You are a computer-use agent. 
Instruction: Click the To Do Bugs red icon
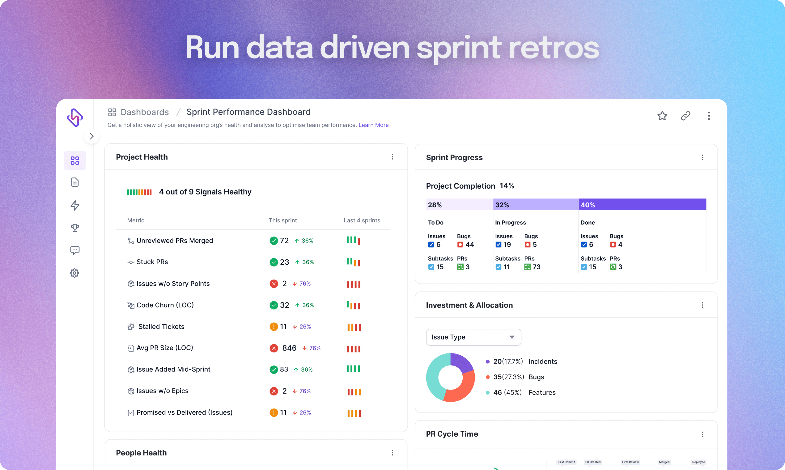460,245
